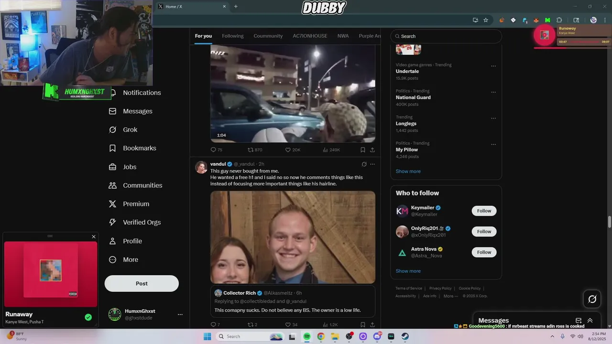Share the video post with 249K views
The image size is (612, 344).
(372, 150)
